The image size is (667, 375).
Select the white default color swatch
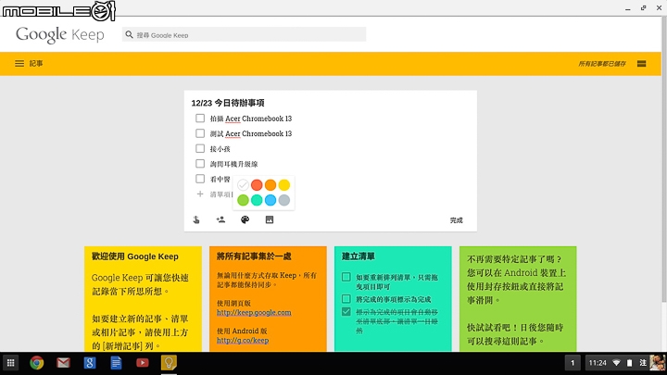243,185
